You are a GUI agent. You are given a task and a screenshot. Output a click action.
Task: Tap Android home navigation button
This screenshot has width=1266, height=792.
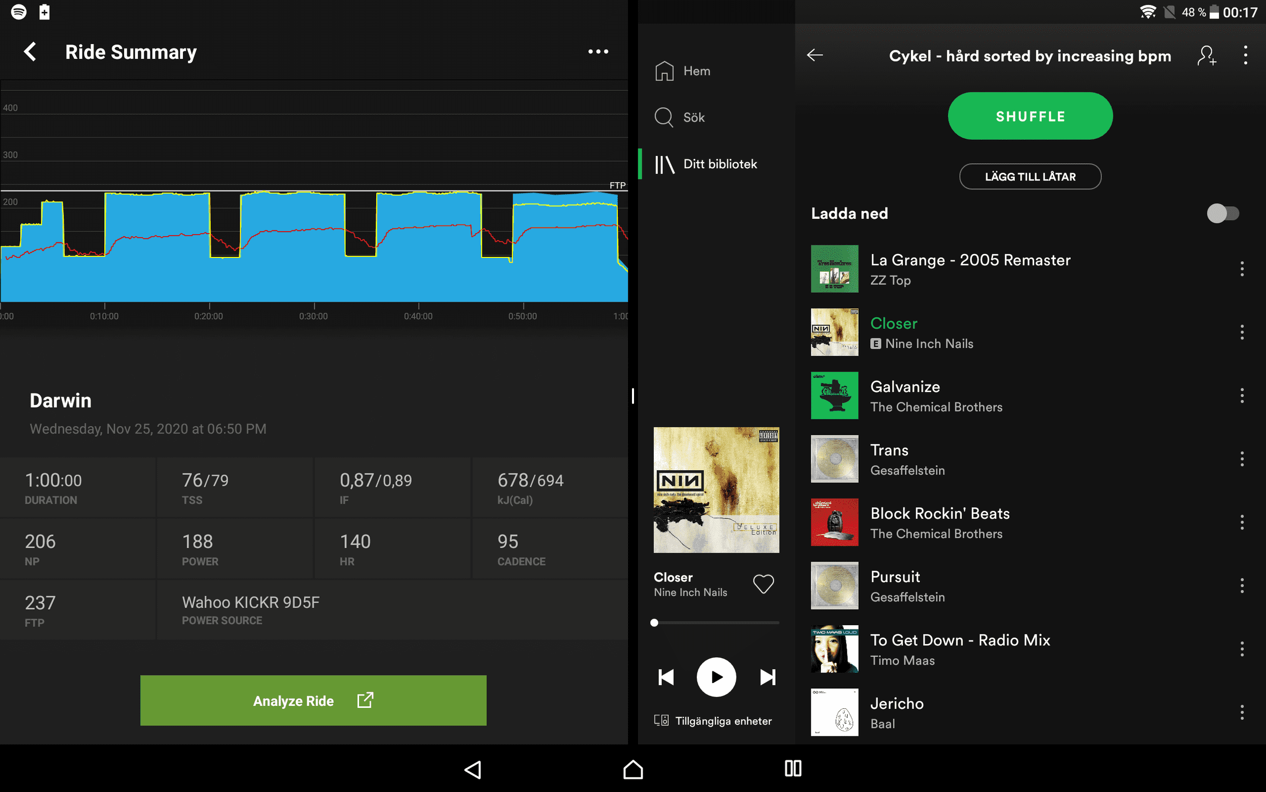click(x=632, y=769)
